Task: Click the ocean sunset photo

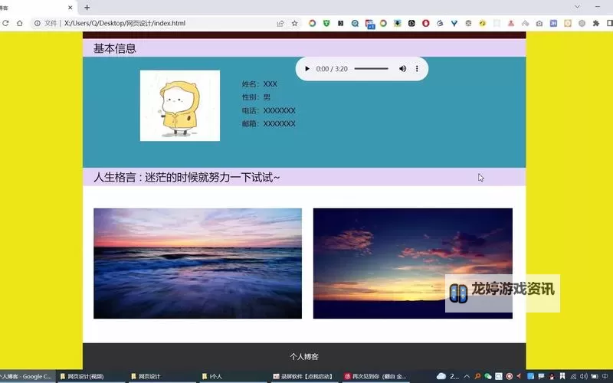Action: point(198,264)
